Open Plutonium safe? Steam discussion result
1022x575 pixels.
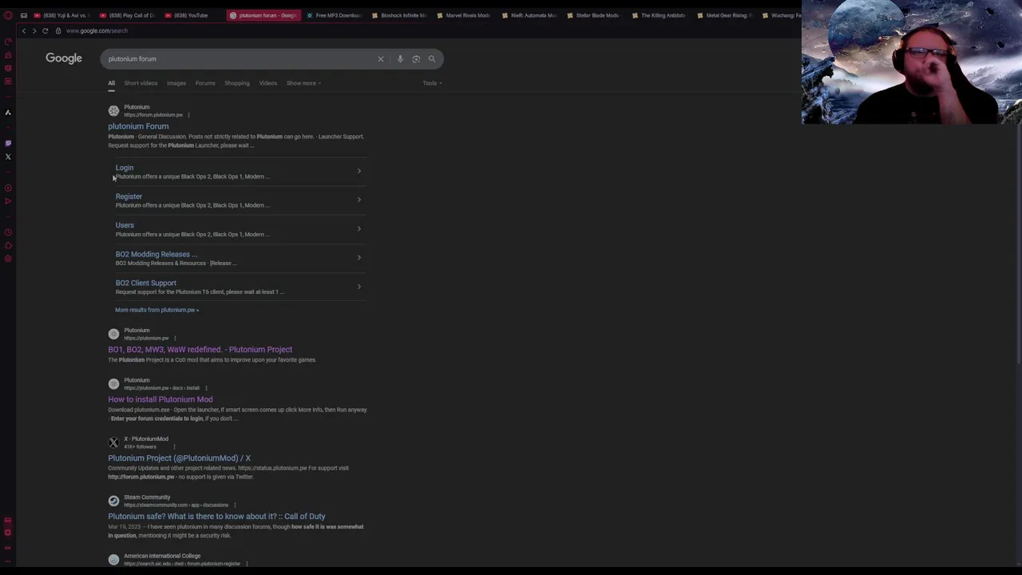point(216,517)
